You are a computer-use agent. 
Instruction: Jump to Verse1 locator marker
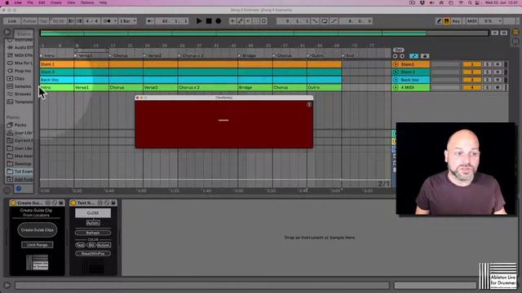point(83,55)
